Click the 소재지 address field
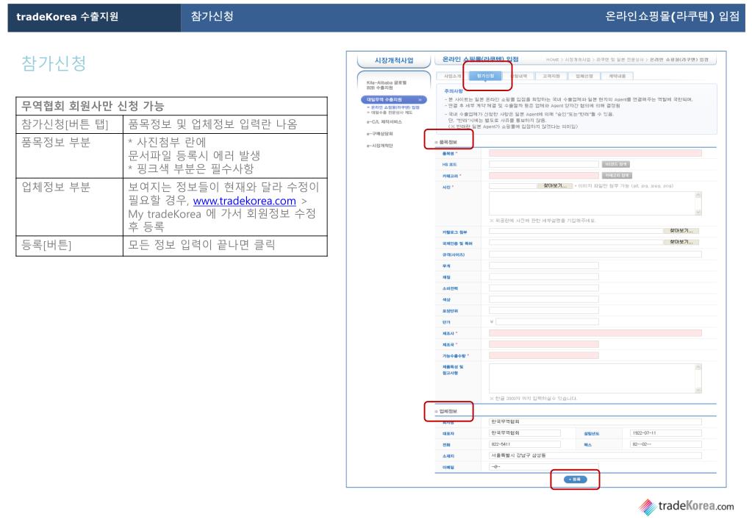The height and width of the screenshot is (531, 752). 595,455
